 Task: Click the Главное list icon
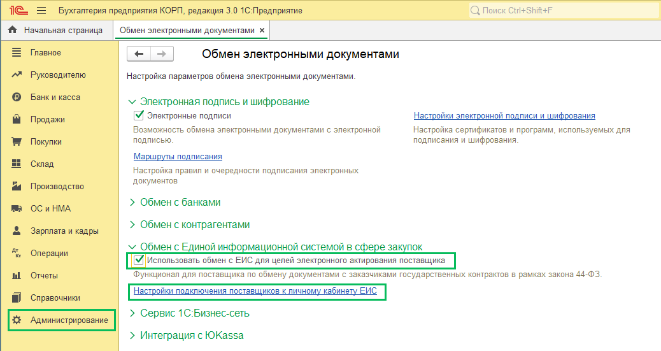(x=17, y=52)
